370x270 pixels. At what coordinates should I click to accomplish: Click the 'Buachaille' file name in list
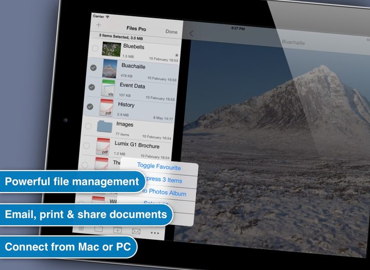coord(133,66)
